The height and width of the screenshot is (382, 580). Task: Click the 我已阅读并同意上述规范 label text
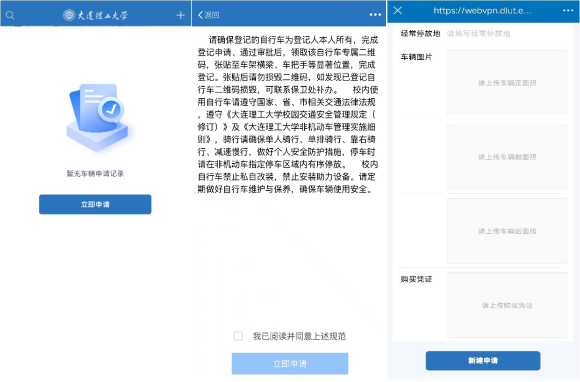pos(299,336)
